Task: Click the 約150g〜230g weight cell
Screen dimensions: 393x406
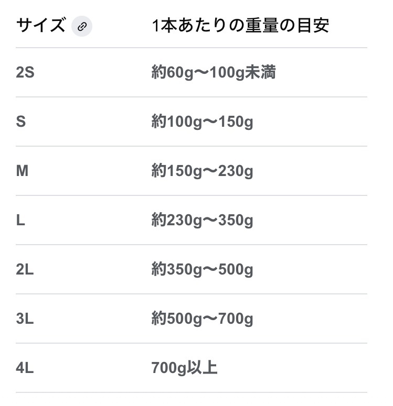Action: 202,171
